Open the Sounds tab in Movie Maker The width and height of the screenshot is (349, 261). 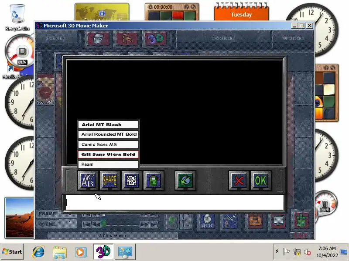[223, 38]
